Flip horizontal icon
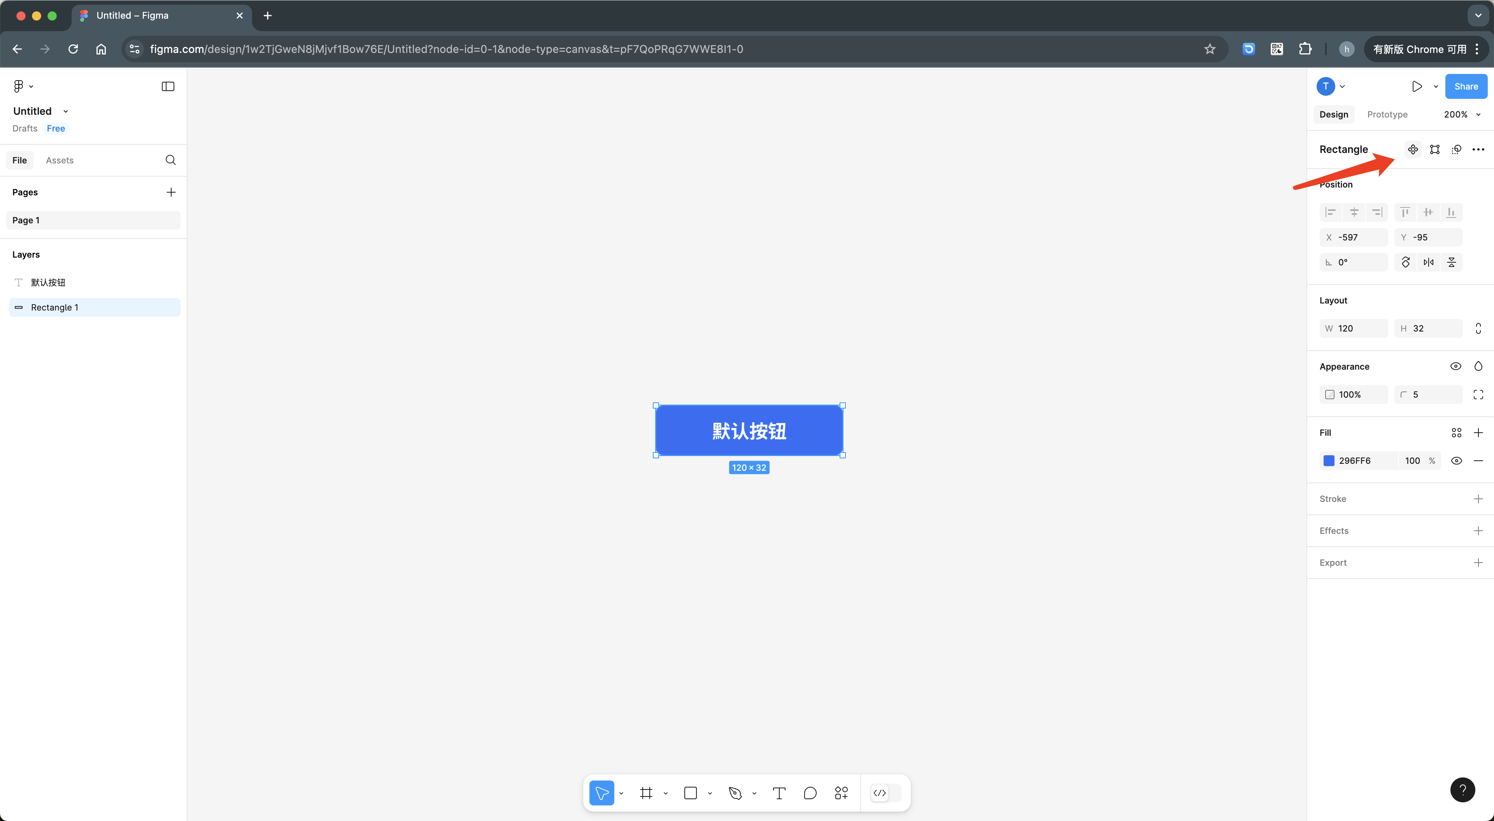Viewport: 1494px width, 821px height. (x=1429, y=262)
